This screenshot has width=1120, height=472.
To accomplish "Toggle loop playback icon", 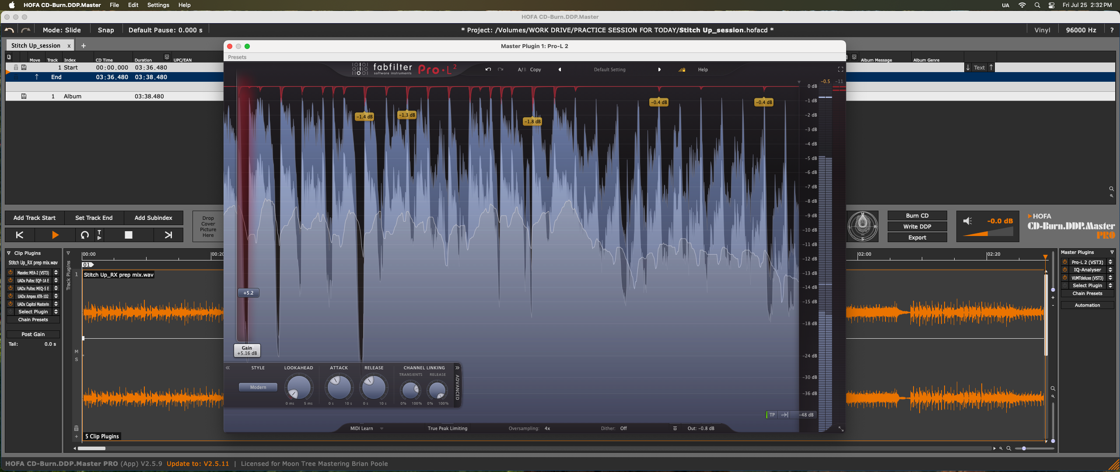I will point(84,235).
